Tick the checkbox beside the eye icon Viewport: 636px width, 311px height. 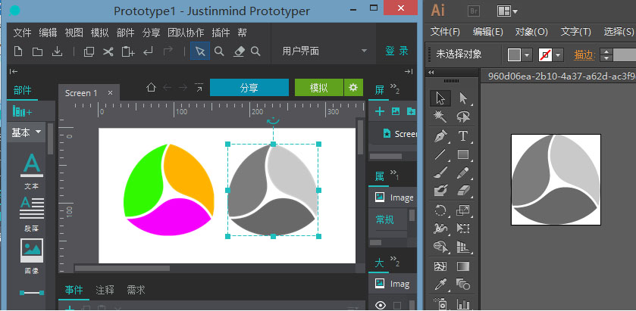(397, 305)
